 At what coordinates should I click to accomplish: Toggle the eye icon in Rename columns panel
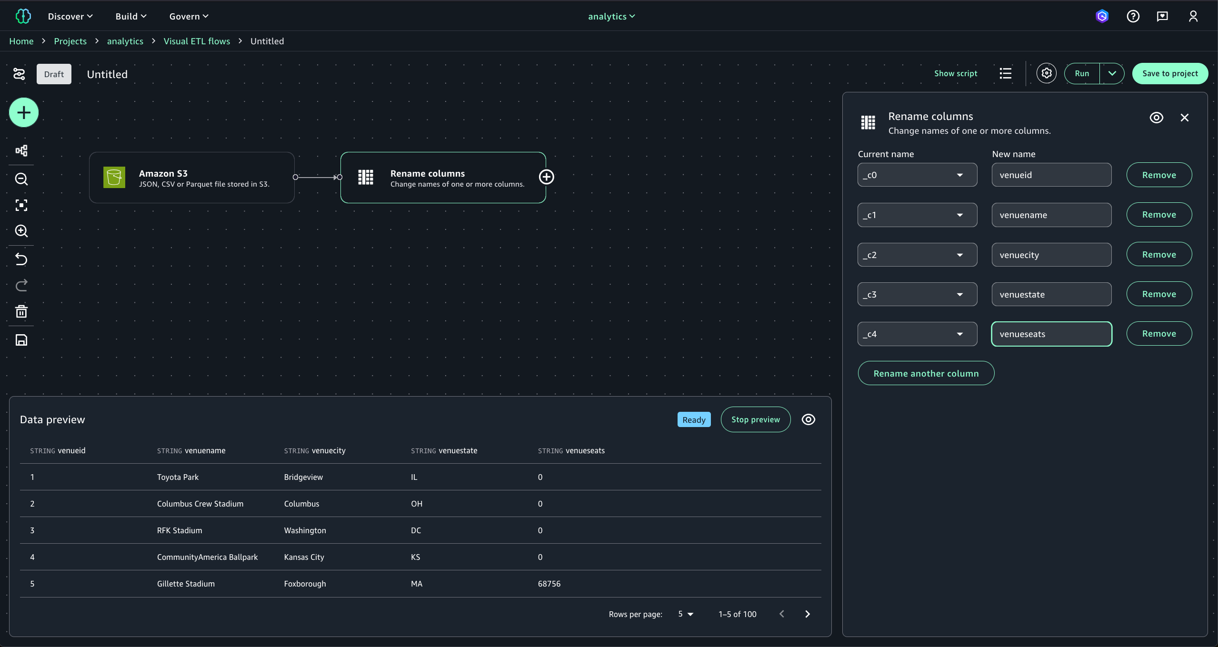tap(1156, 118)
